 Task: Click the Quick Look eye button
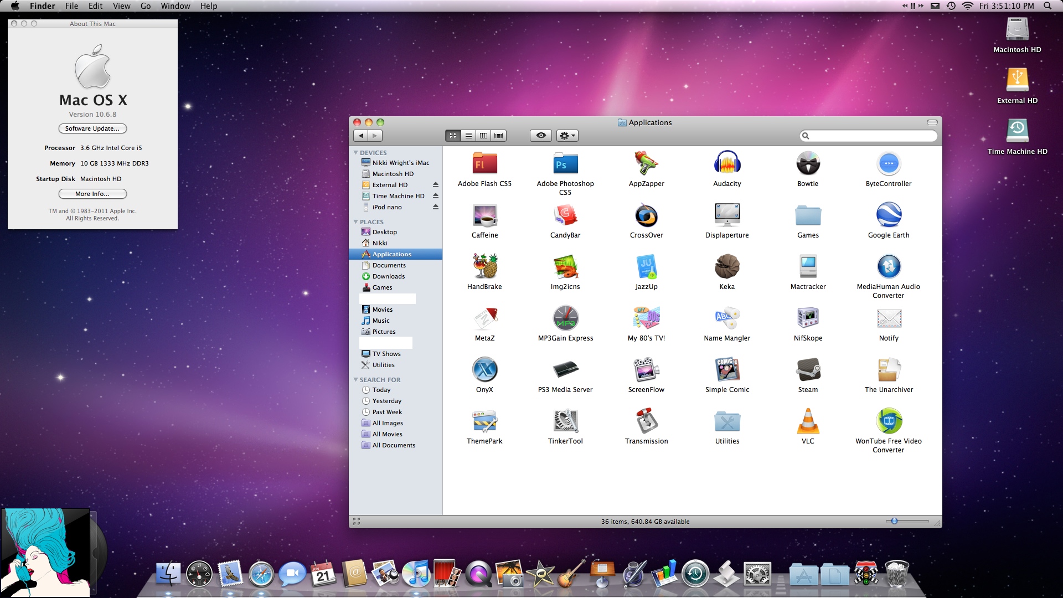coord(541,136)
